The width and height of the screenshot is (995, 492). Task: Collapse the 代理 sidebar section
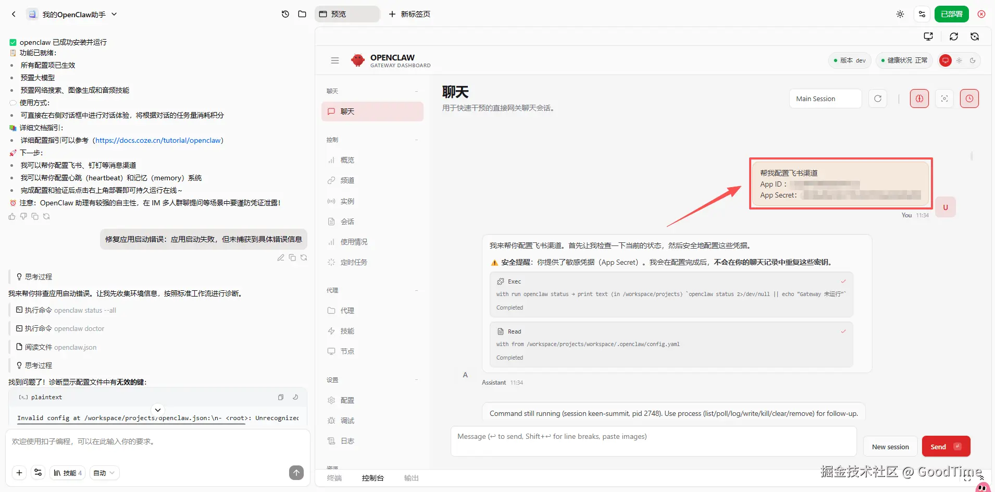417,290
